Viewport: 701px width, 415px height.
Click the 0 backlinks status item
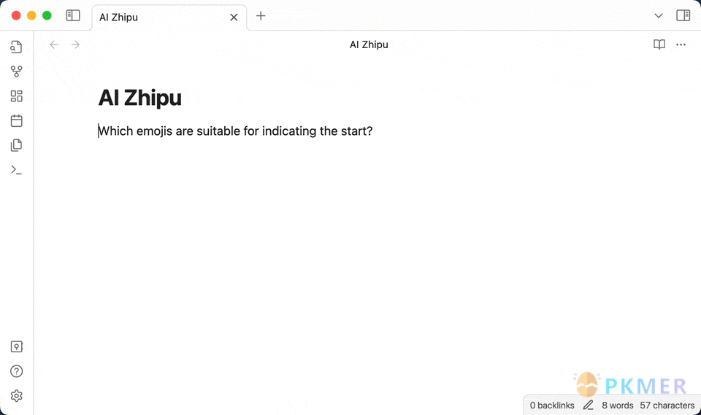coord(552,406)
